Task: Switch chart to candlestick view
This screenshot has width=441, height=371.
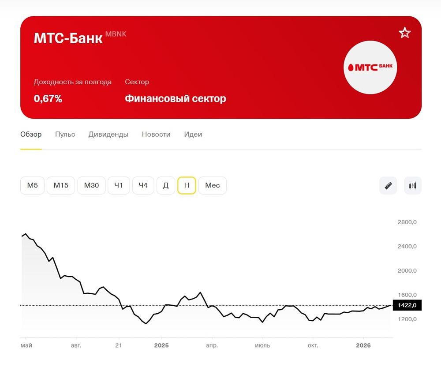Action: pyautogui.click(x=413, y=185)
